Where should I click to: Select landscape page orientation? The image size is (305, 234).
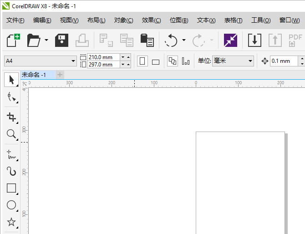[156, 62]
